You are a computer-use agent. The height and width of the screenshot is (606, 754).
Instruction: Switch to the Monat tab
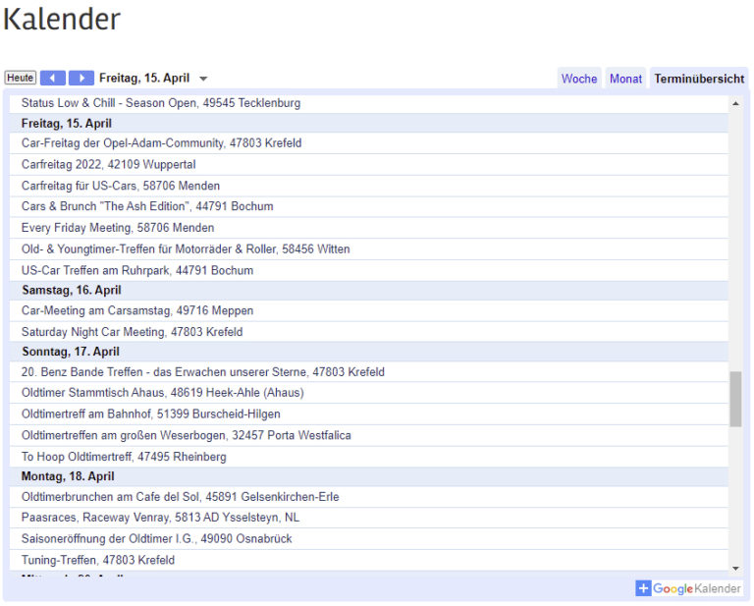(625, 79)
